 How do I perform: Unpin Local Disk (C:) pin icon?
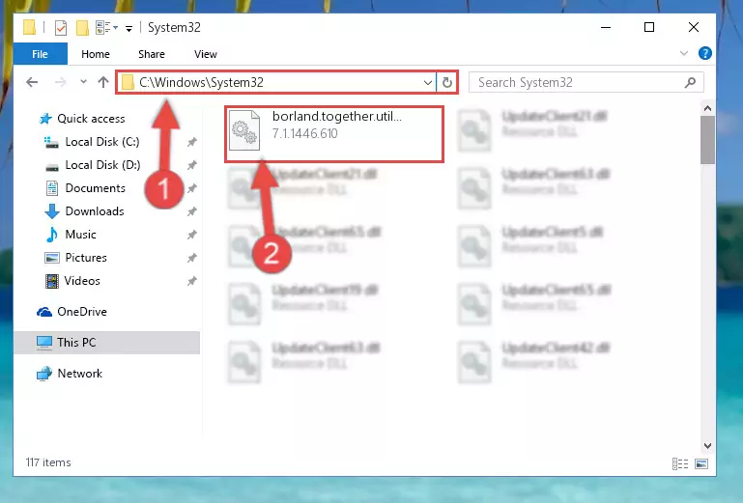(192, 142)
